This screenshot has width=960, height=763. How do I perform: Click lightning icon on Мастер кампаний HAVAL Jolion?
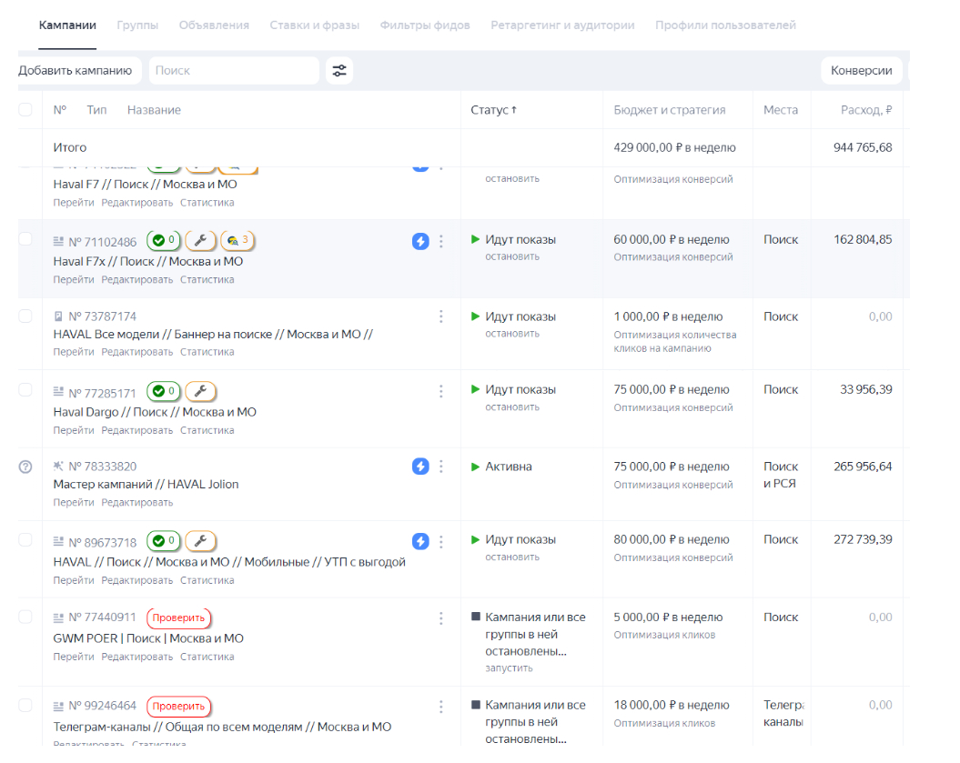[419, 467]
